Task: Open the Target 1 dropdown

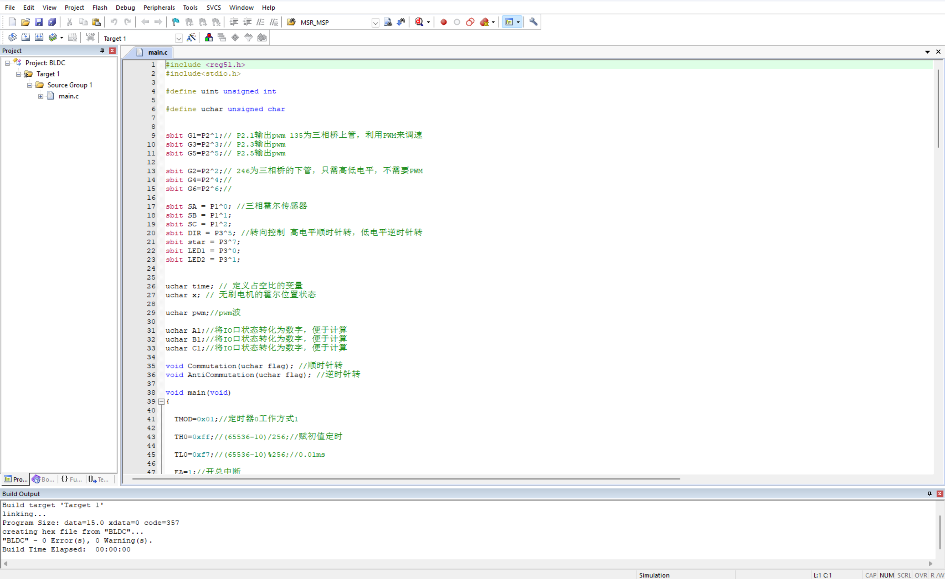Action: (x=179, y=38)
